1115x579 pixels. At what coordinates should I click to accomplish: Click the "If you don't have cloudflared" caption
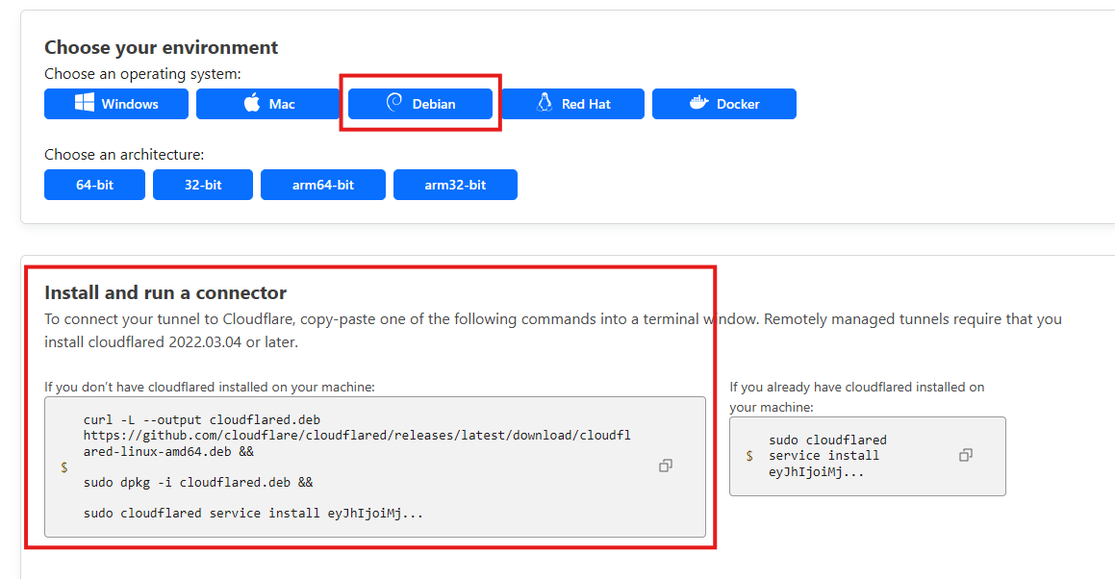click(209, 387)
